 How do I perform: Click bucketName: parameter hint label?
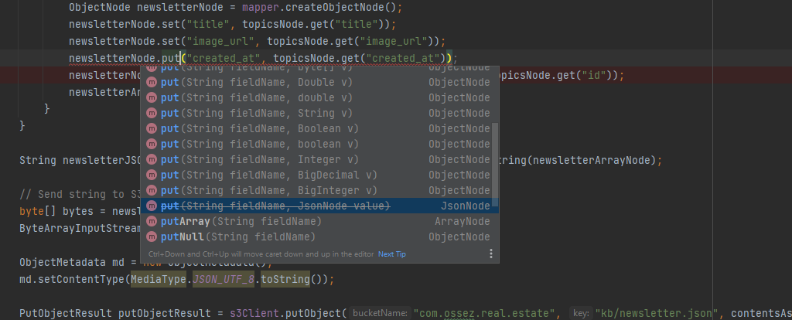(379, 314)
